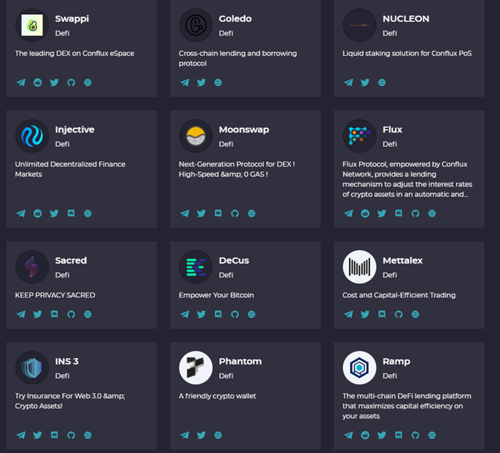Visit INS 3's website globe icon

click(x=88, y=435)
